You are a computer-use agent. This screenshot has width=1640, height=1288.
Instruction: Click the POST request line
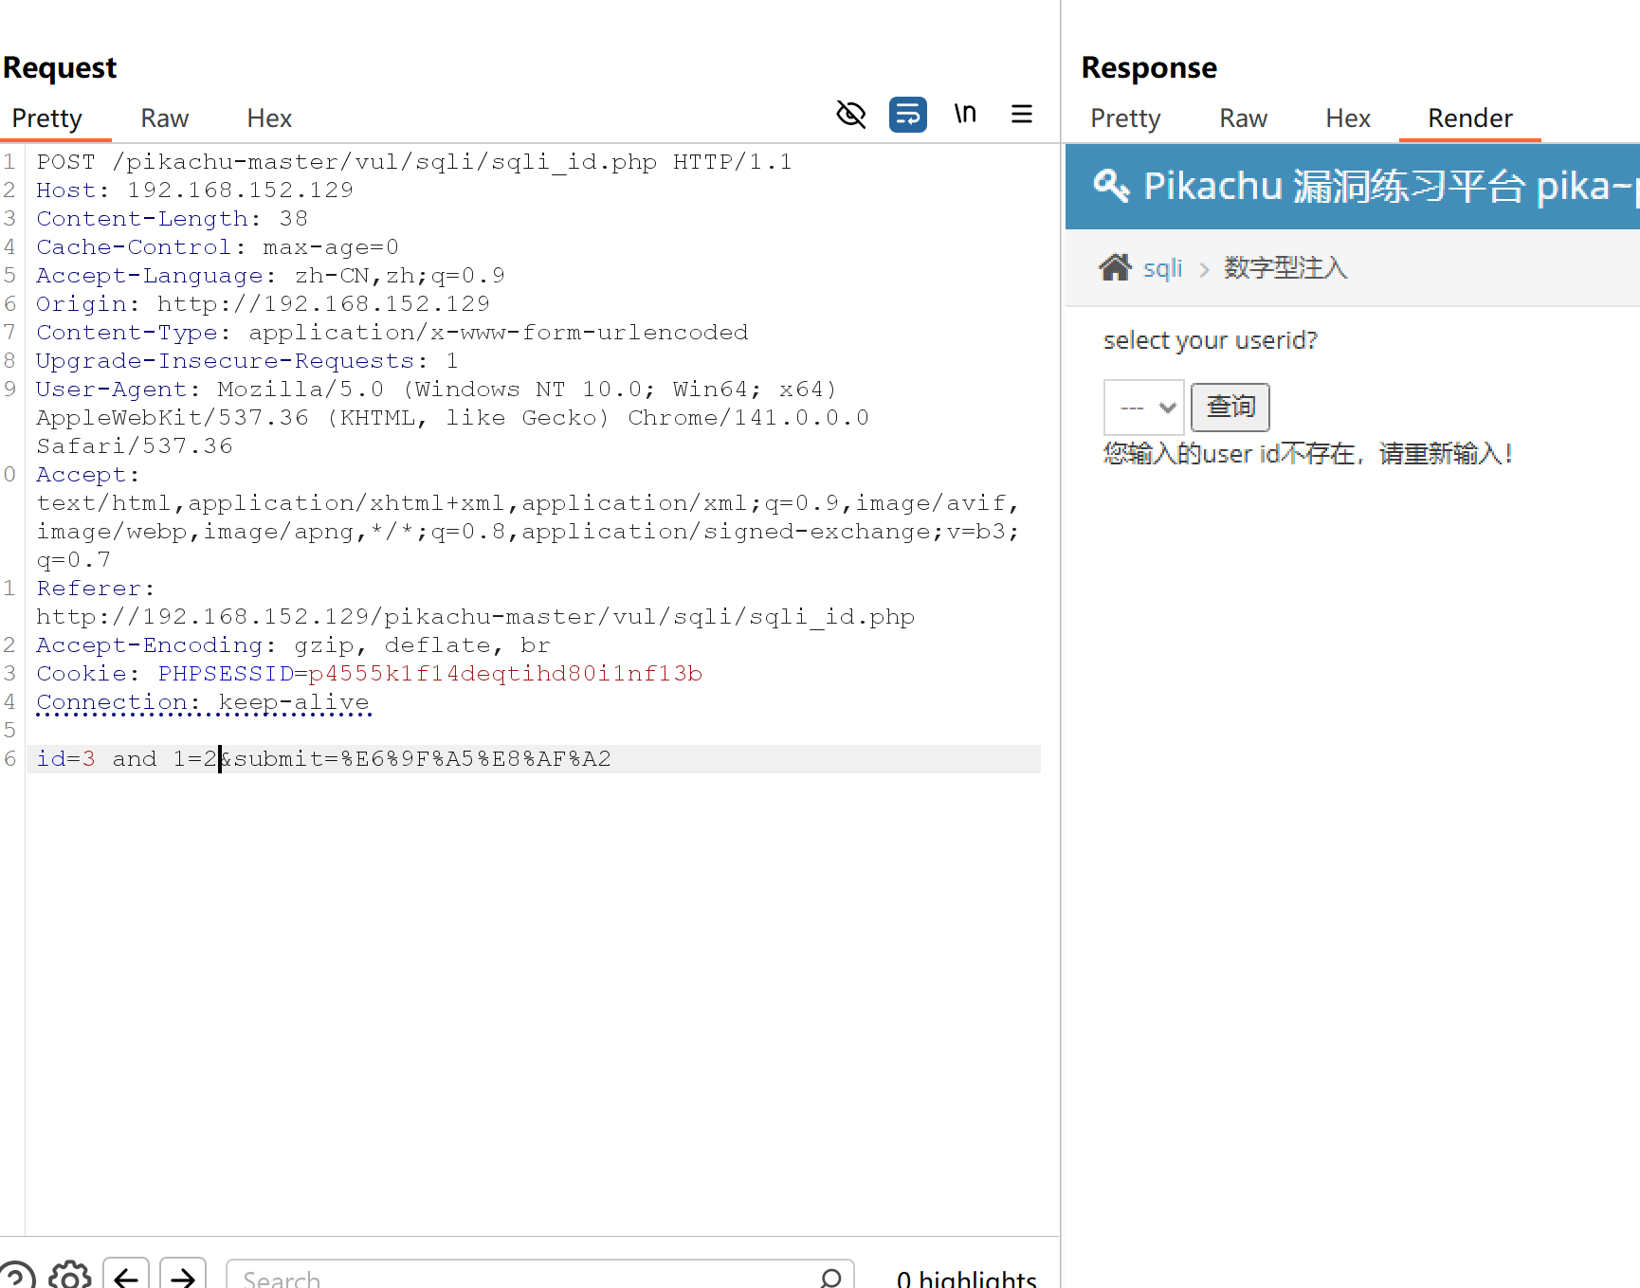tap(414, 162)
